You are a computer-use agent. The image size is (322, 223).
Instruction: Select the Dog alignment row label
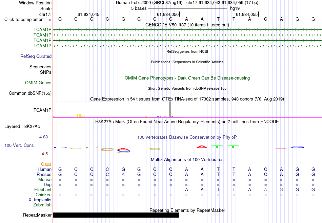47,185
